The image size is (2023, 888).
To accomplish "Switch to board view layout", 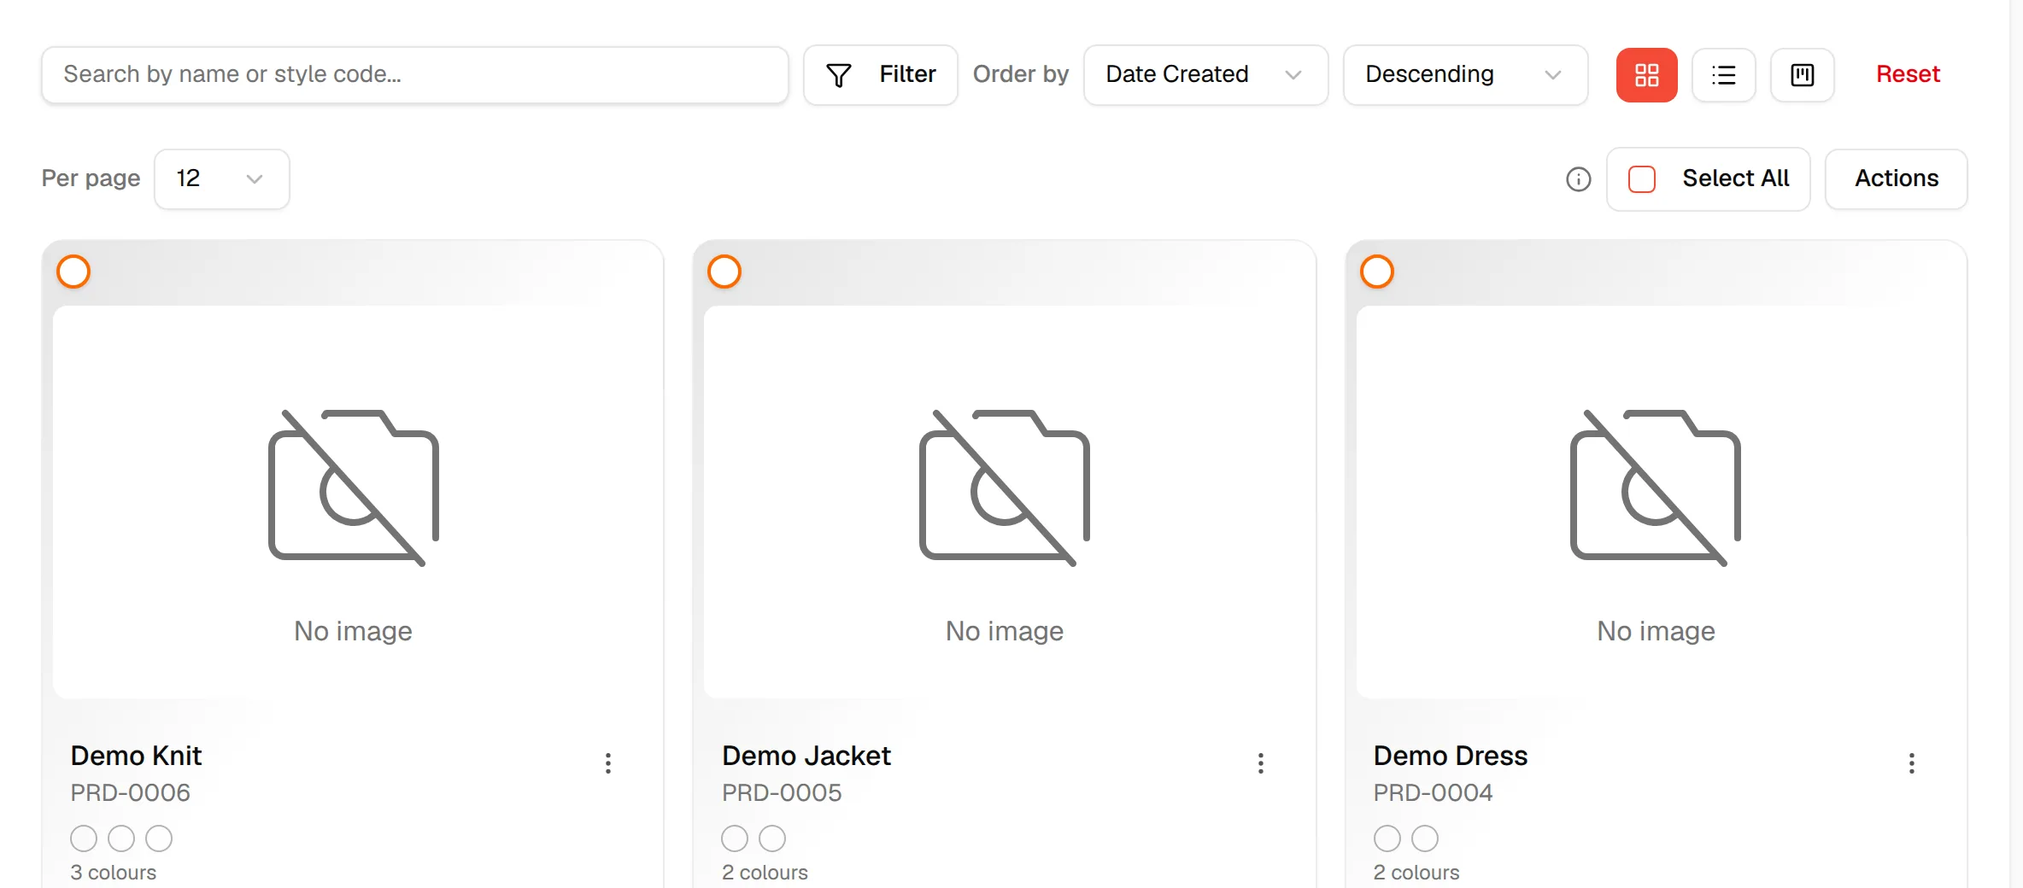I will click(x=1803, y=75).
